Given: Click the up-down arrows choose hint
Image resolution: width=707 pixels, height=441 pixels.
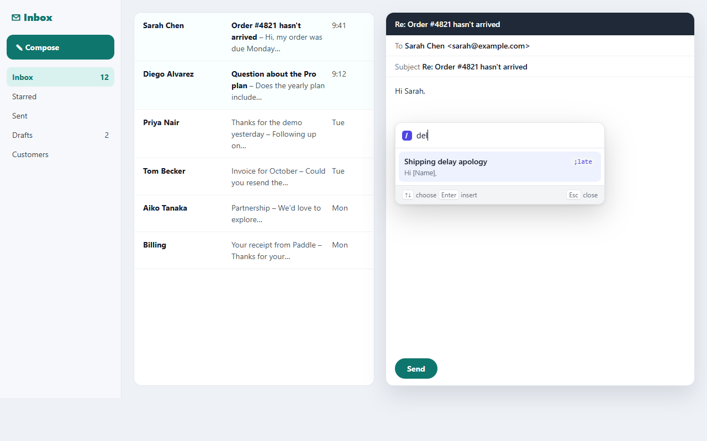Looking at the screenshot, I should (408, 195).
